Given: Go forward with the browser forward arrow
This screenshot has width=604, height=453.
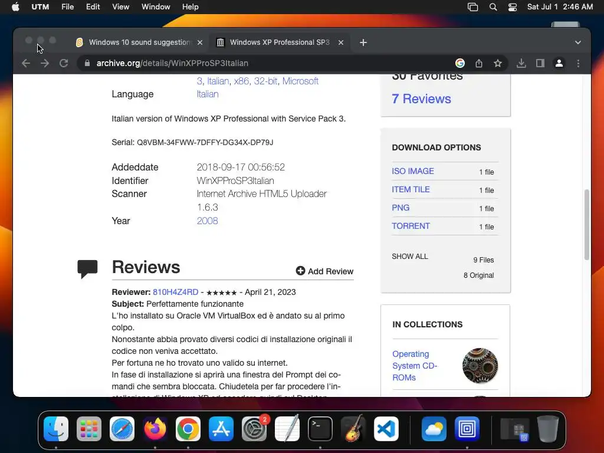Looking at the screenshot, I should click(x=45, y=63).
